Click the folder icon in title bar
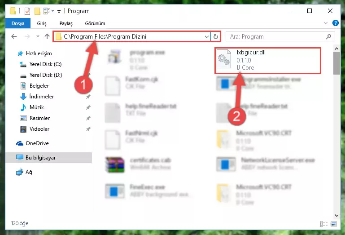Screen dimensions: 345x235 (13, 11)
